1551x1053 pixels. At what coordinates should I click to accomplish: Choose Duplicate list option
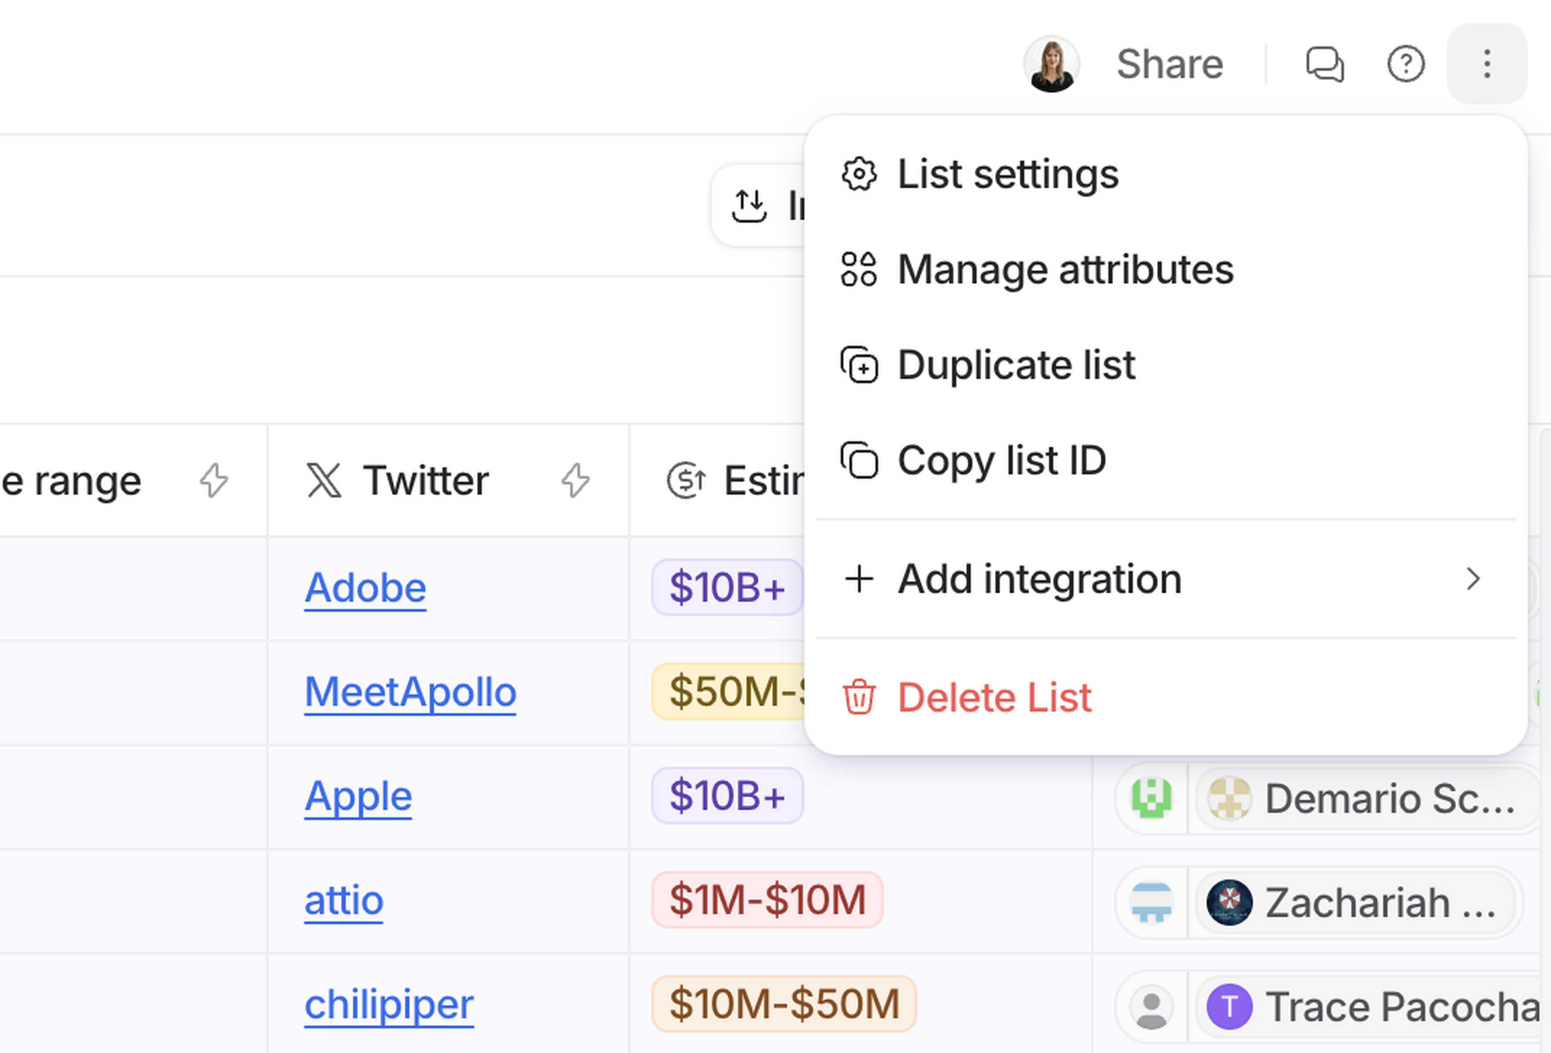point(1016,365)
